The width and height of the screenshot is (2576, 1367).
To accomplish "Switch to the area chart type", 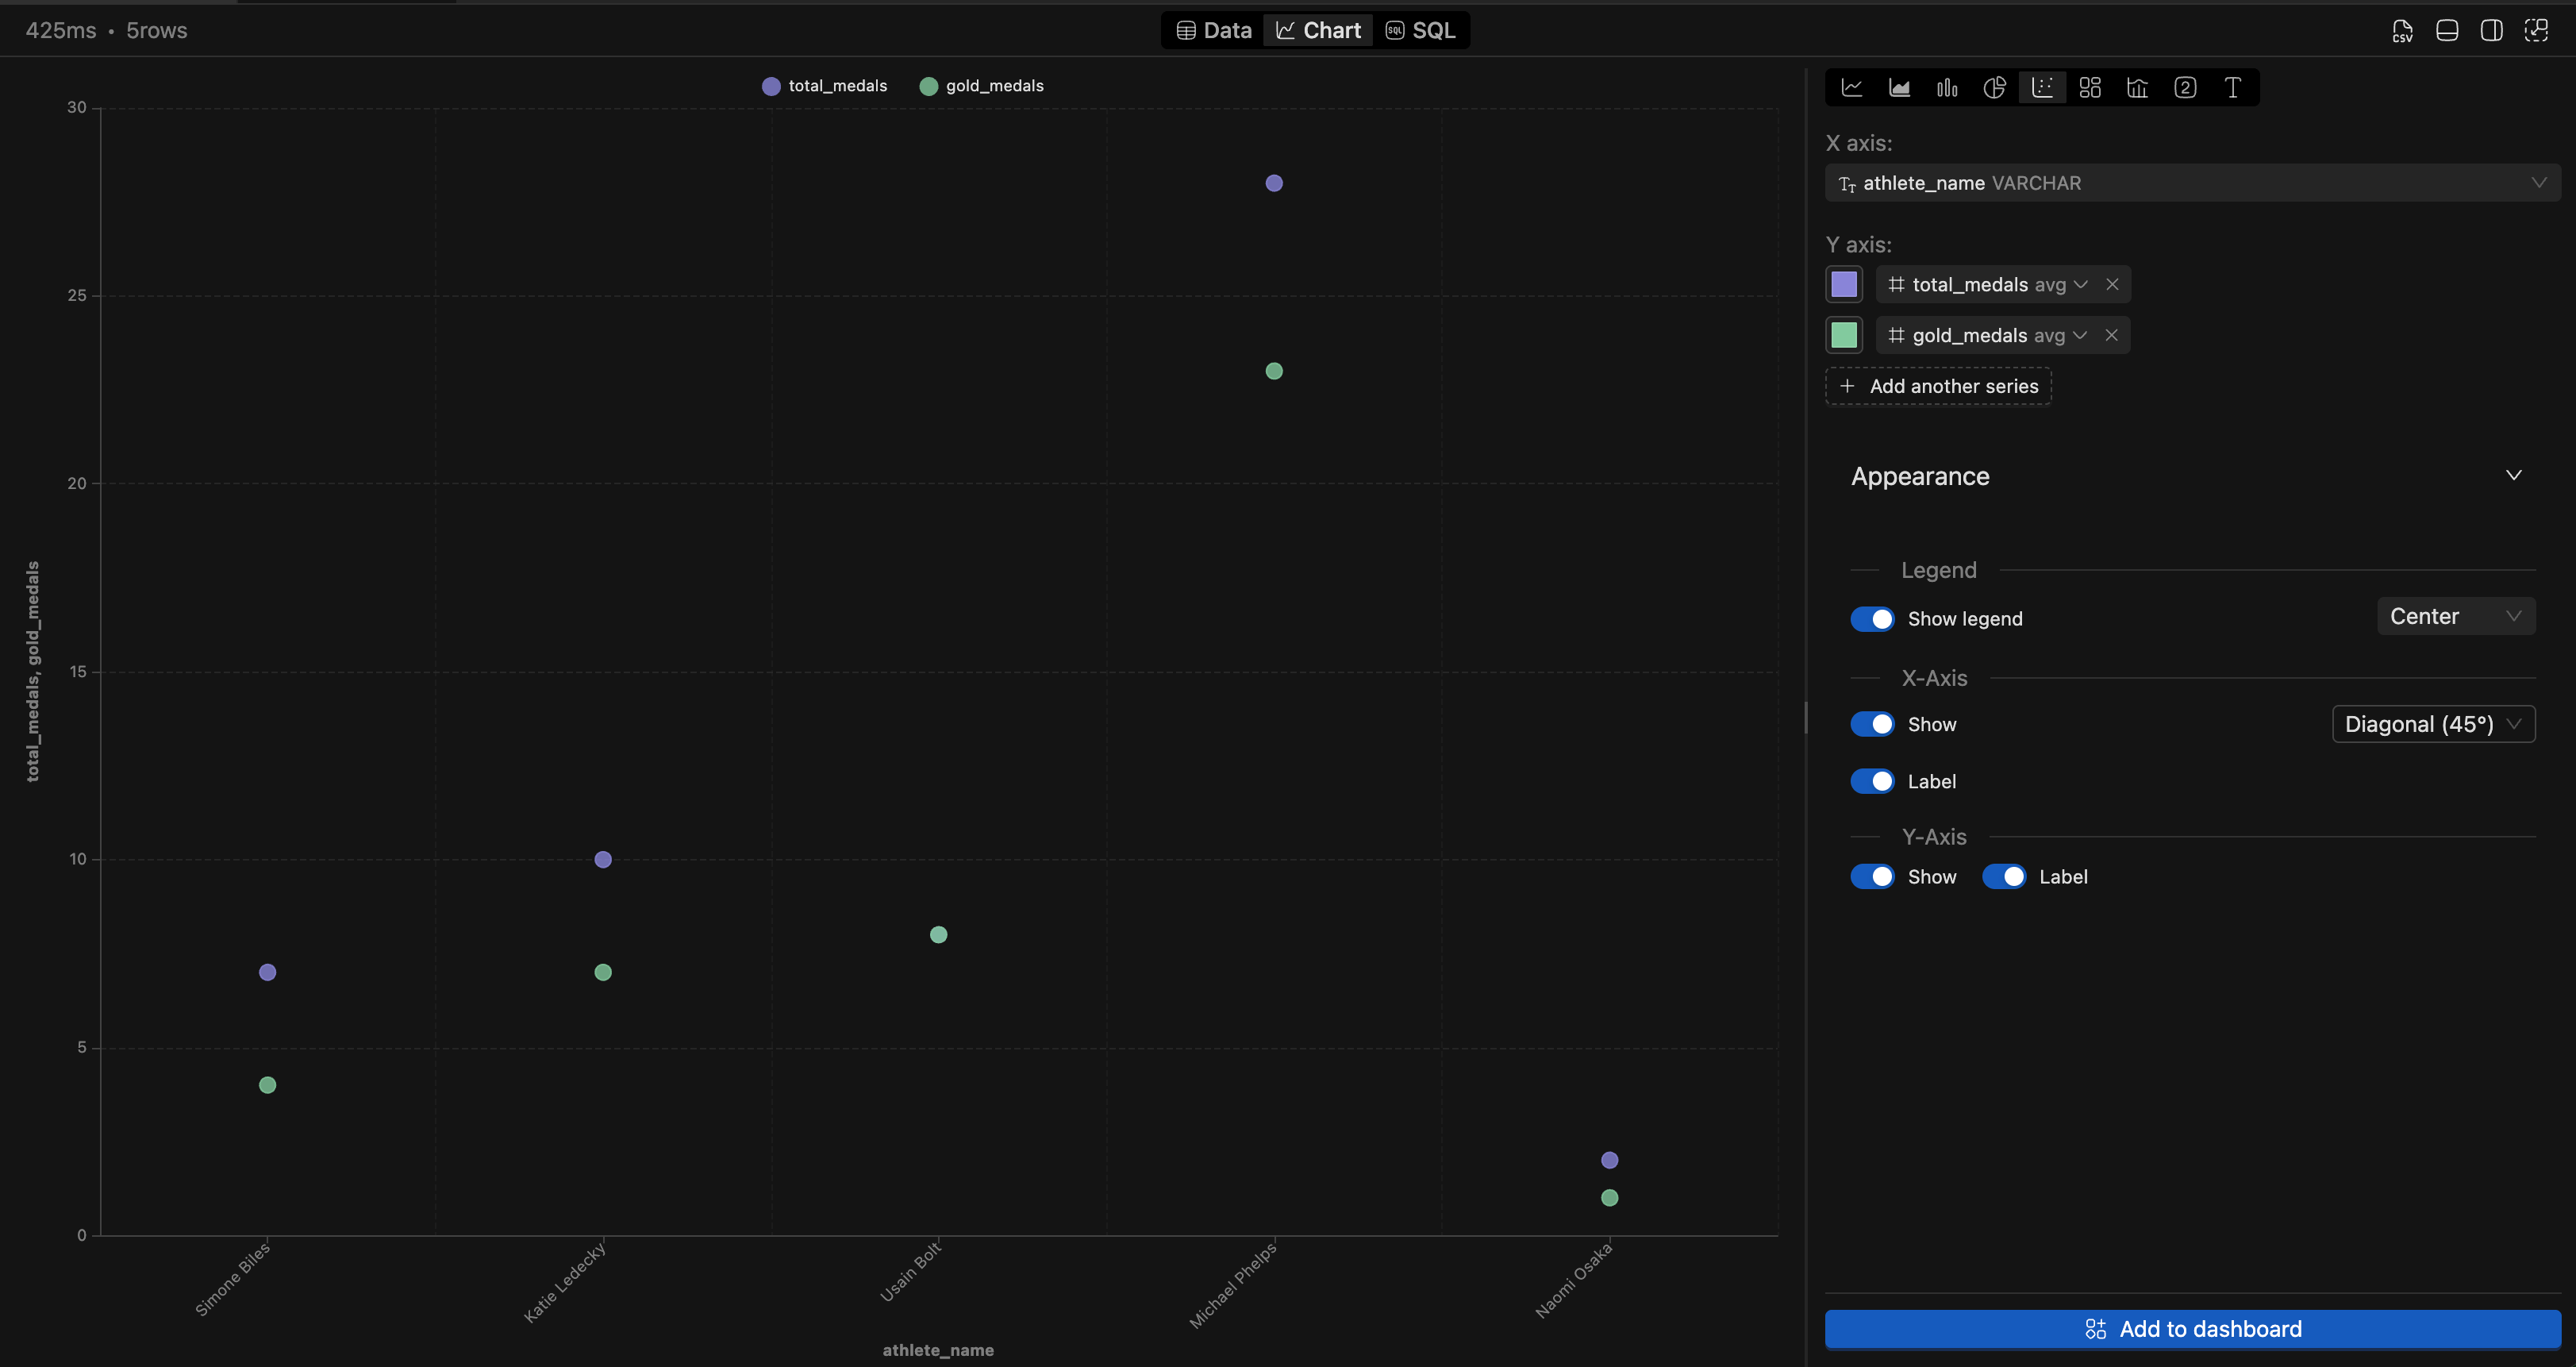I will pyautogui.click(x=1899, y=87).
